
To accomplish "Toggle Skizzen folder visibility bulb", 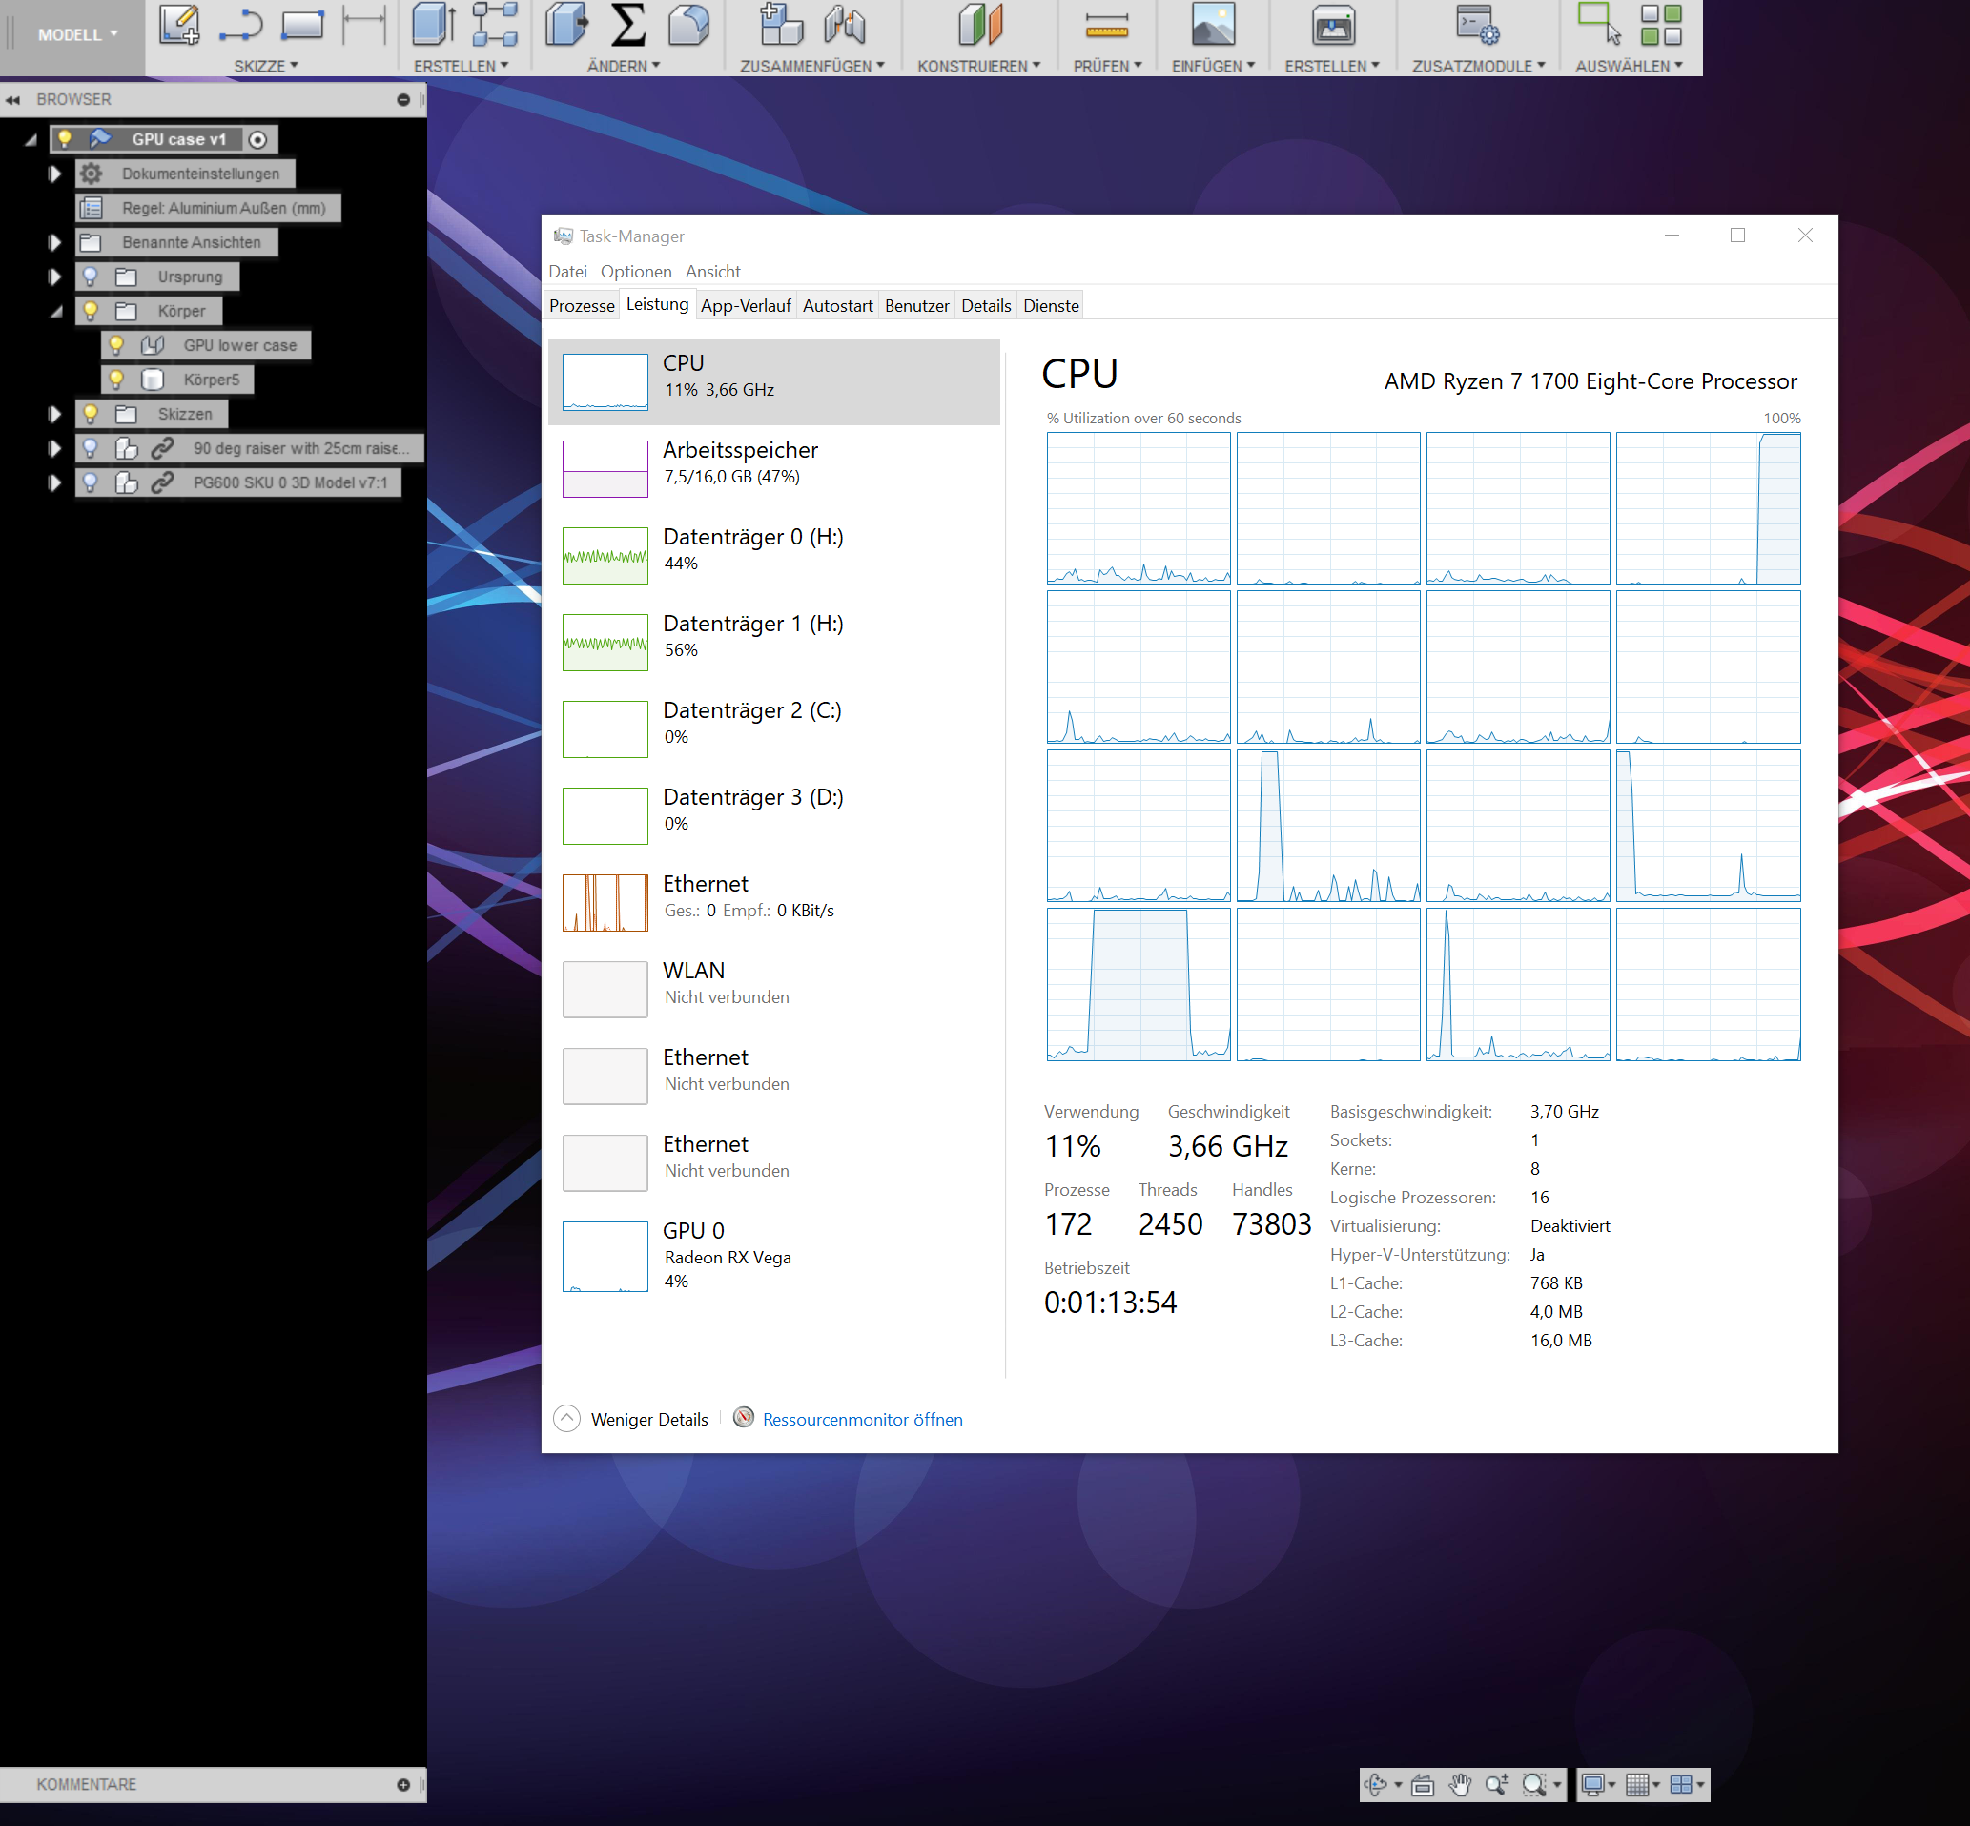I will (90, 414).
